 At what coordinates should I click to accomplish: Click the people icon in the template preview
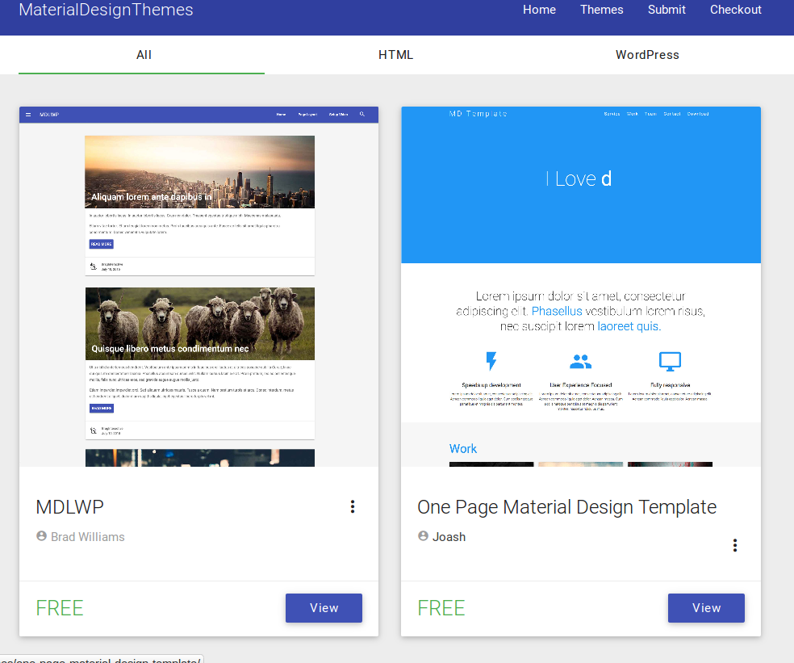point(581,362)
